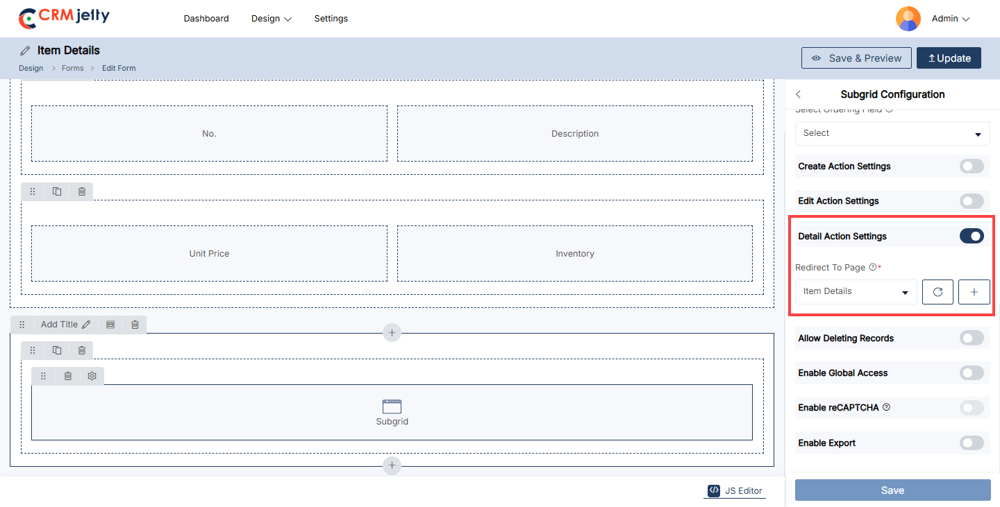Open the Design menu in top navigation
The height and width of the screenshot is (507, 1000).
click(271, 19)
